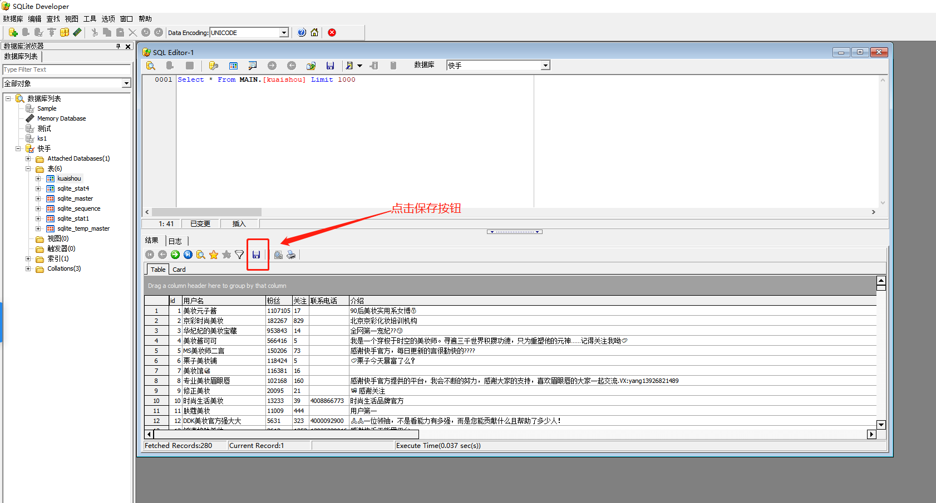The image size is (936, 503).
Task: Click the SQL text Select * From MAIN.[kuaishou]
Action: (x=242, y=79)
